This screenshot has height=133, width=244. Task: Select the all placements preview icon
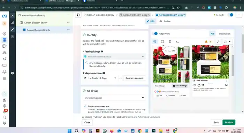(155, 41)
